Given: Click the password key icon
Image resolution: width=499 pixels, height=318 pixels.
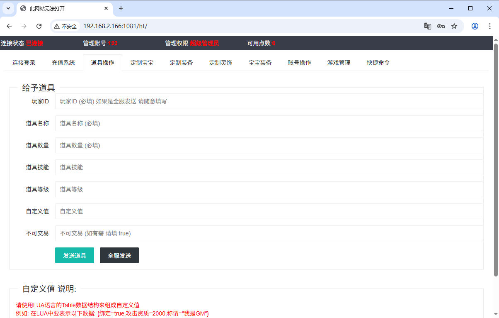Looking at the screenshot, I should click(441, 26).
